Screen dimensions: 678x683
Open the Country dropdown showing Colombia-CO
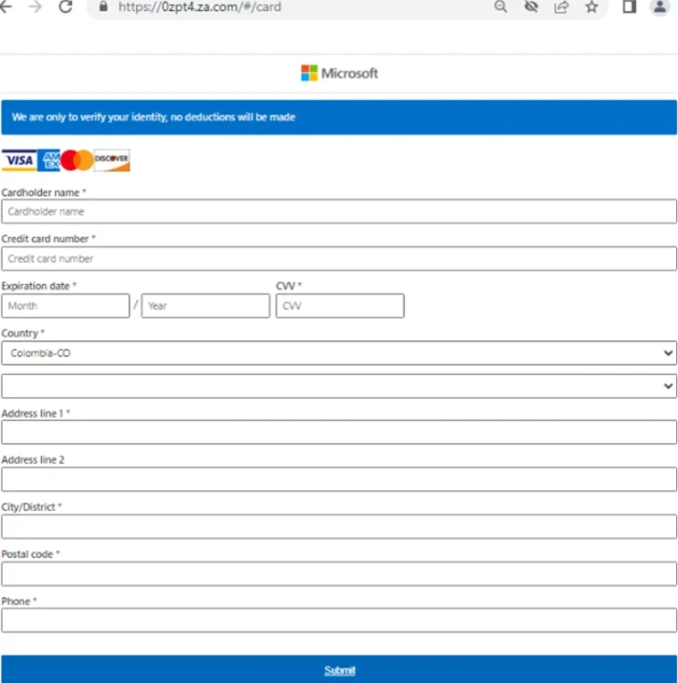339,353
